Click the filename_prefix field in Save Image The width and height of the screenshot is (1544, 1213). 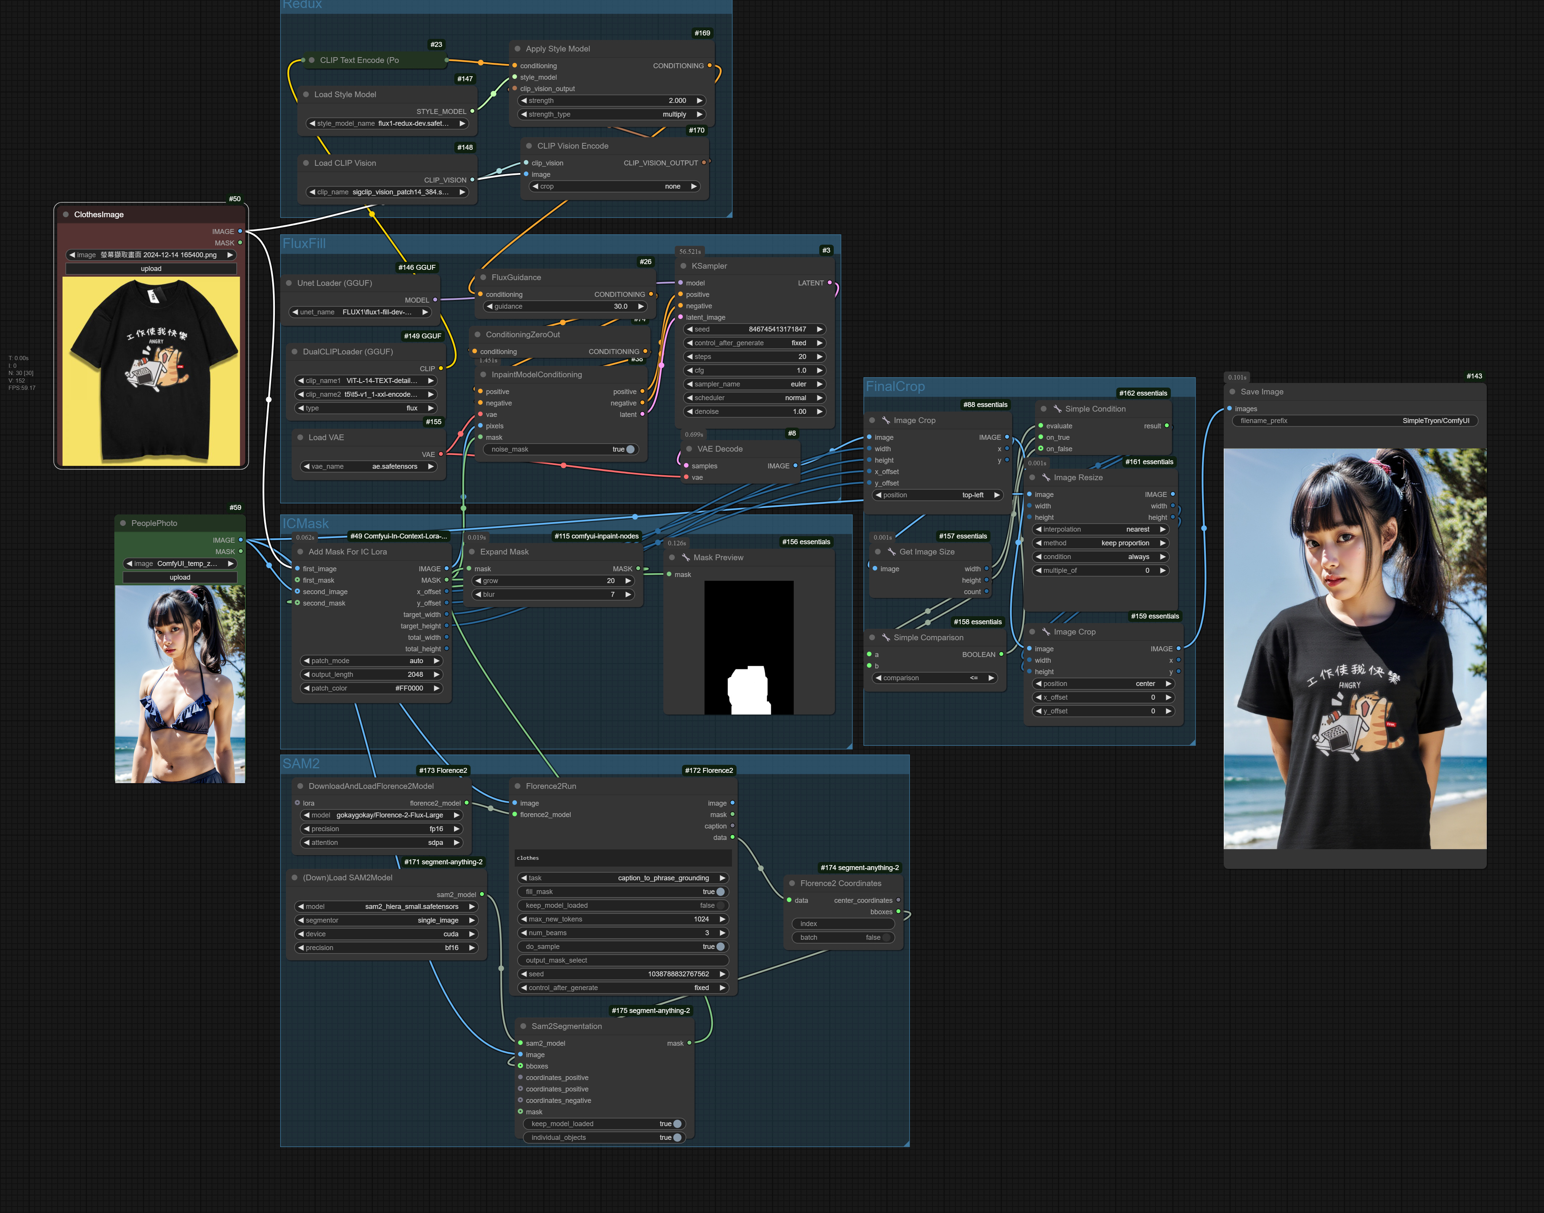[1355, 421]
